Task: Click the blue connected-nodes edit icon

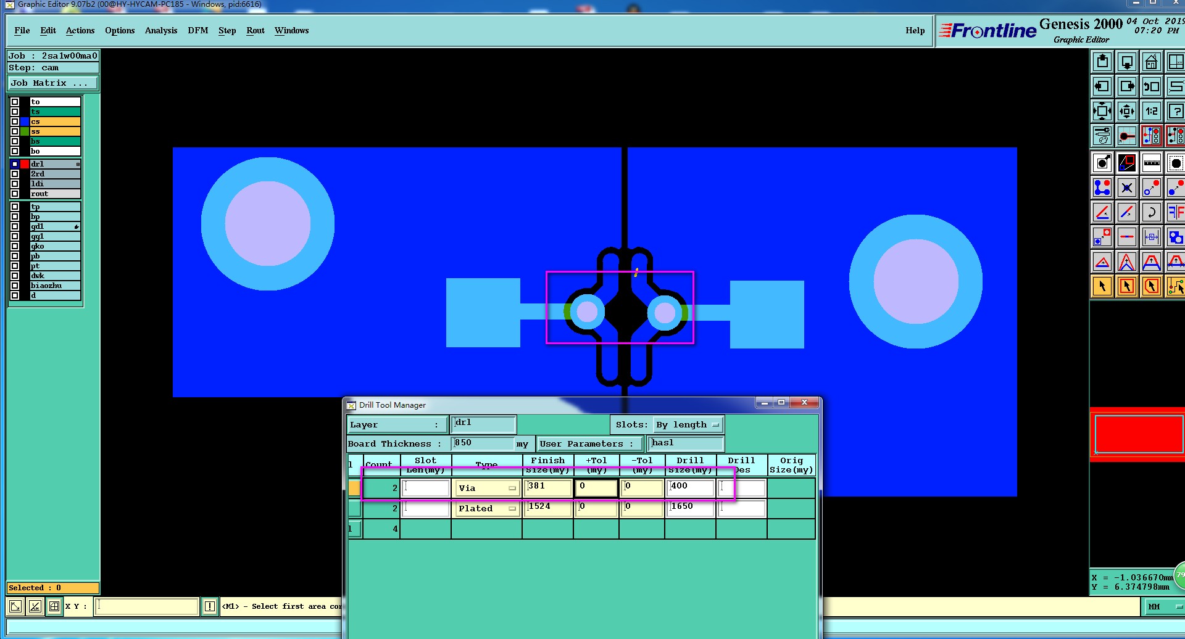Action: (1102, 188)
